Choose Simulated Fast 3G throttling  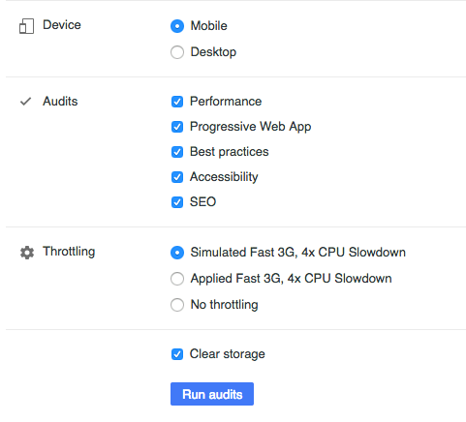(x=177, y=253)
